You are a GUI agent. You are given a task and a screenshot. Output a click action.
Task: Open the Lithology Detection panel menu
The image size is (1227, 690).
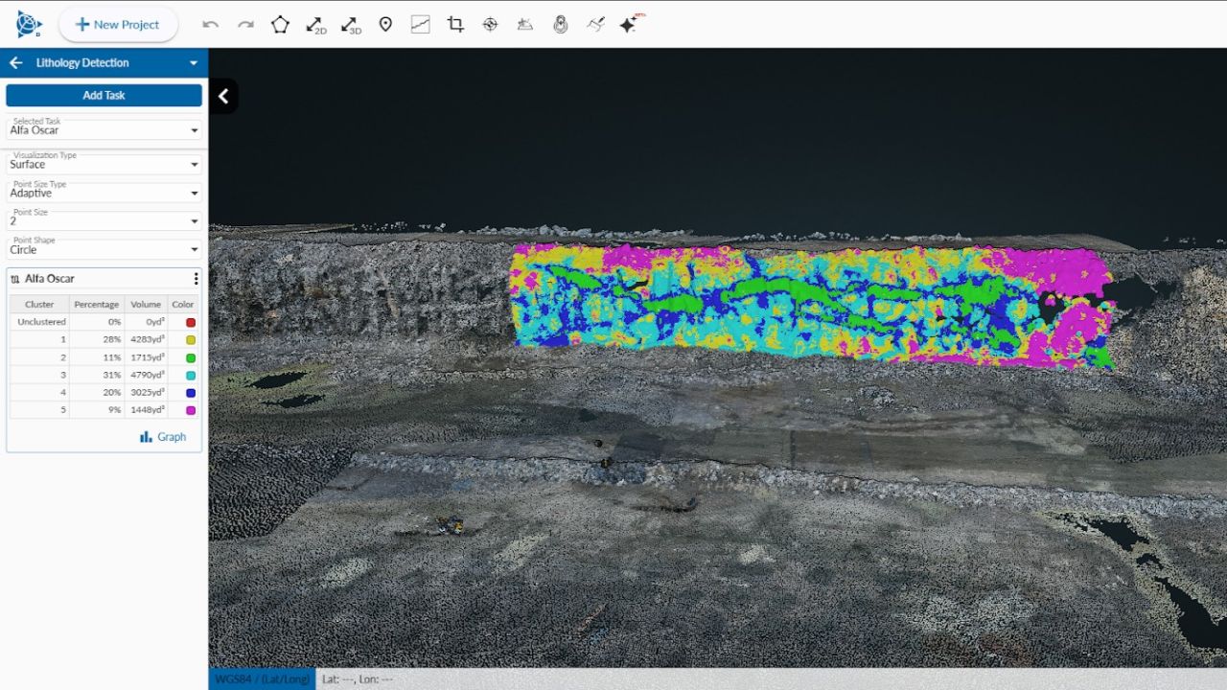194,63
